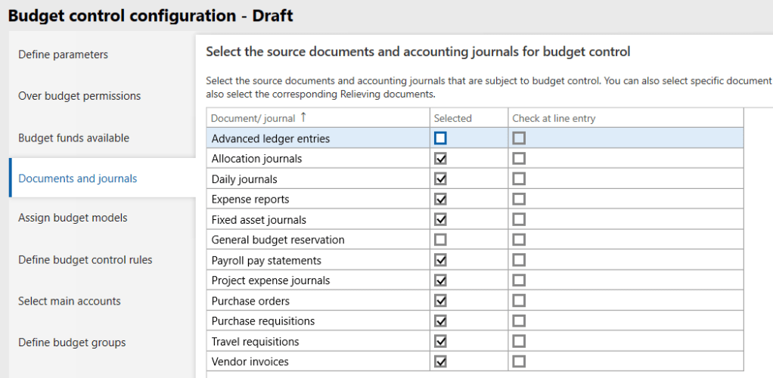Image resolution: width=773 pixels, height=378 pixels.
Task: Enable Selected for General budget reservation
Action: coord(440,240)
